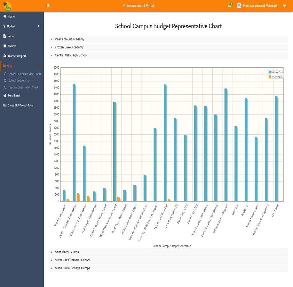Open Report via its document icon

coord(4,36)
